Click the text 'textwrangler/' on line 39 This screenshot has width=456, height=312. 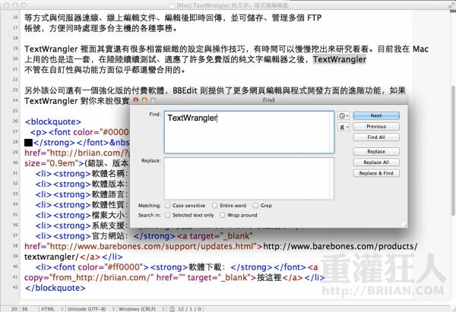click(x=52, y=257)
